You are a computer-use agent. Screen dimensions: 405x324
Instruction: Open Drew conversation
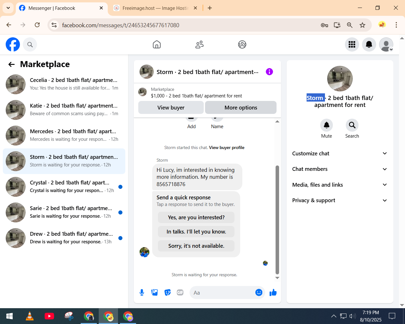coord(64,238)
